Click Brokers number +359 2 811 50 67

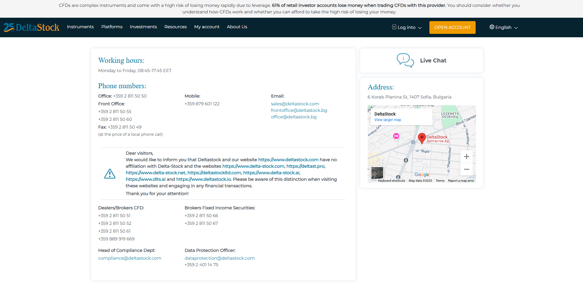(x=201, y=223)
